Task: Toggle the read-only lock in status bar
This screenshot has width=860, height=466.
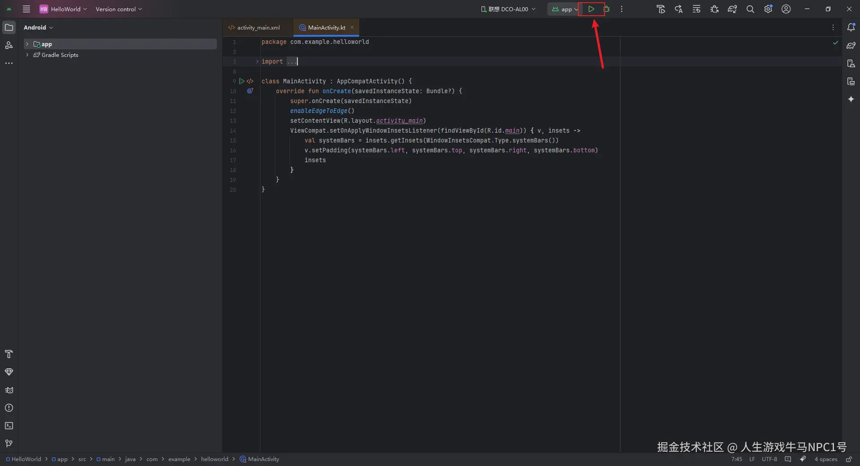Action: click(x=849, y=459)
